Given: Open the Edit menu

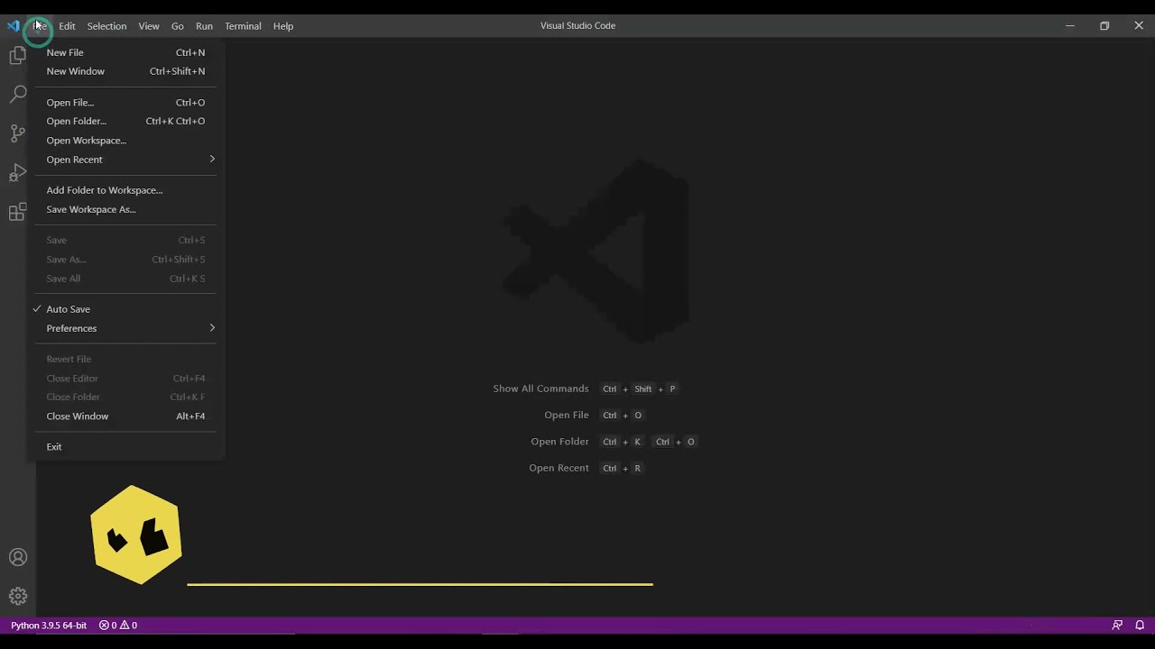Looking at the screenshot, I should click(67, 26).
